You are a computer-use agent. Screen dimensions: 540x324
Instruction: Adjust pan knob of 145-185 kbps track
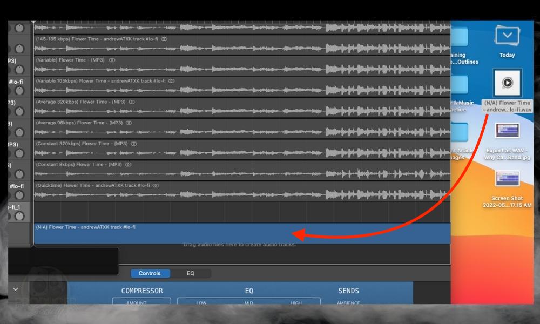coord(19,49)
